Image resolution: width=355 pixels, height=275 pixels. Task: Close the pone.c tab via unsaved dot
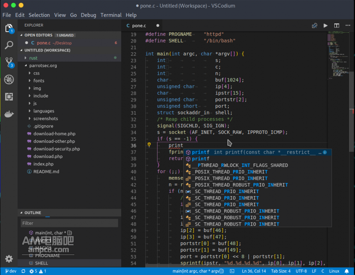click(x=158, y=25)
